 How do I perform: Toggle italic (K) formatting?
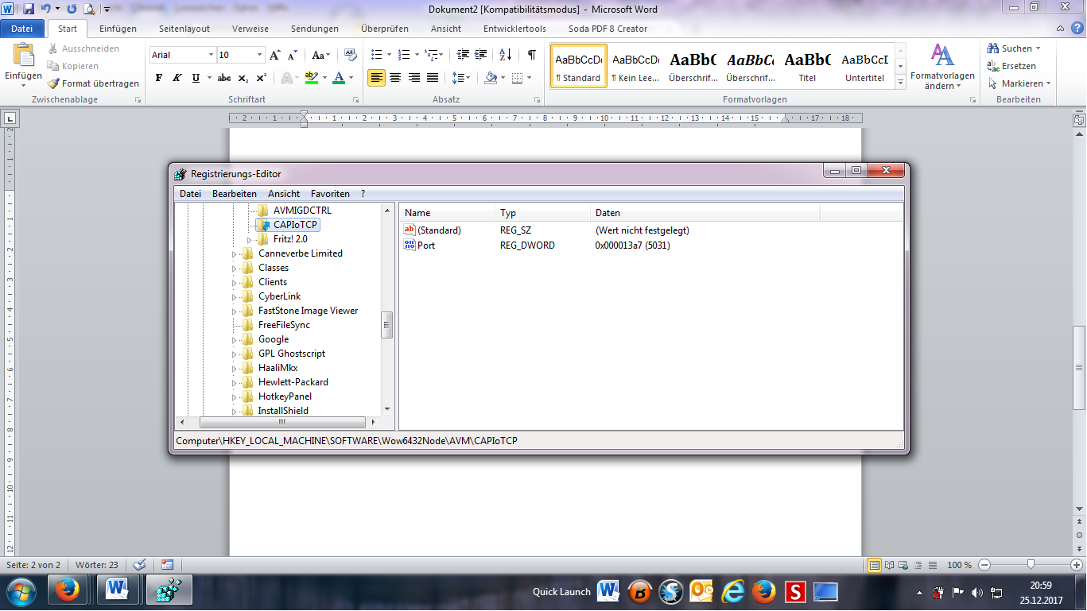176,78
